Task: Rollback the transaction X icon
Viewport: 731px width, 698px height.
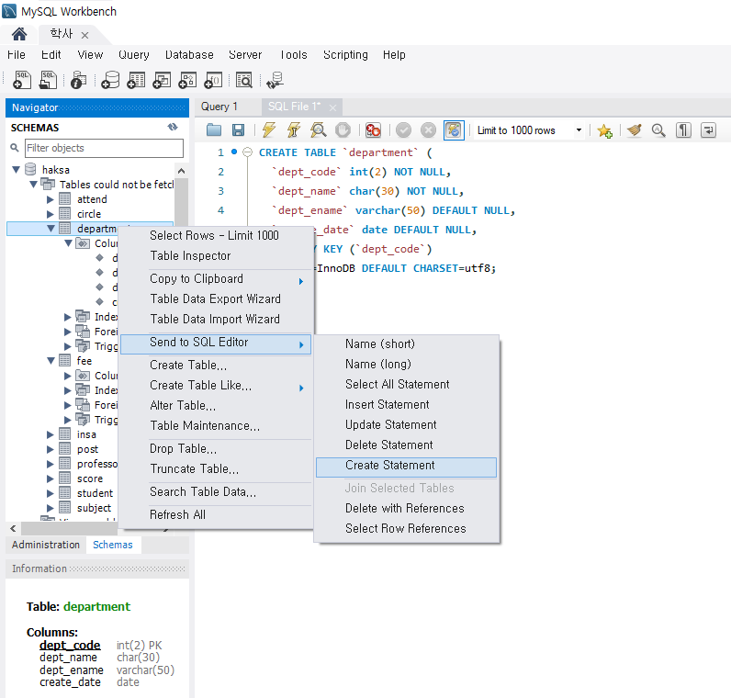Action: pyautogui.click(x=428, y=130)
